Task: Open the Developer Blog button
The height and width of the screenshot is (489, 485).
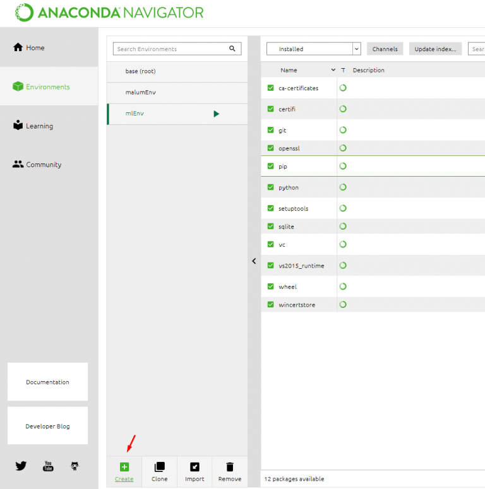Action: (48, 426)
